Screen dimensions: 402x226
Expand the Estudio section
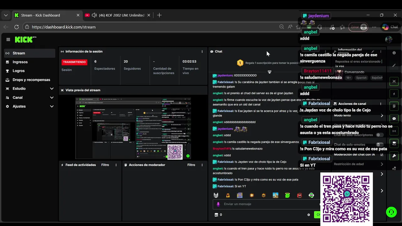pyautogui.click(x=30, y=89)
